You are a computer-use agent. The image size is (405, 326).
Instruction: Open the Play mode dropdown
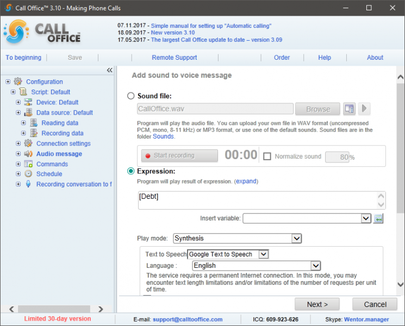pyautogui.click(x=296, y=238)
